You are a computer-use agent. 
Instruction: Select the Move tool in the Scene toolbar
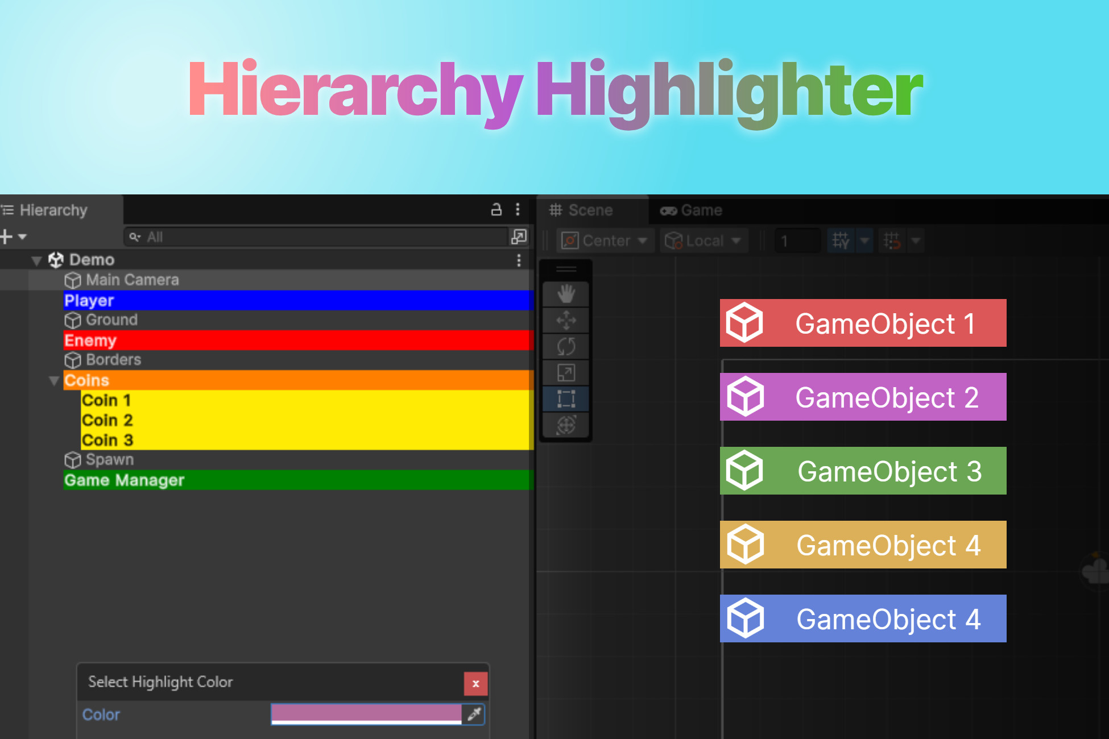(x=566, y=319)
